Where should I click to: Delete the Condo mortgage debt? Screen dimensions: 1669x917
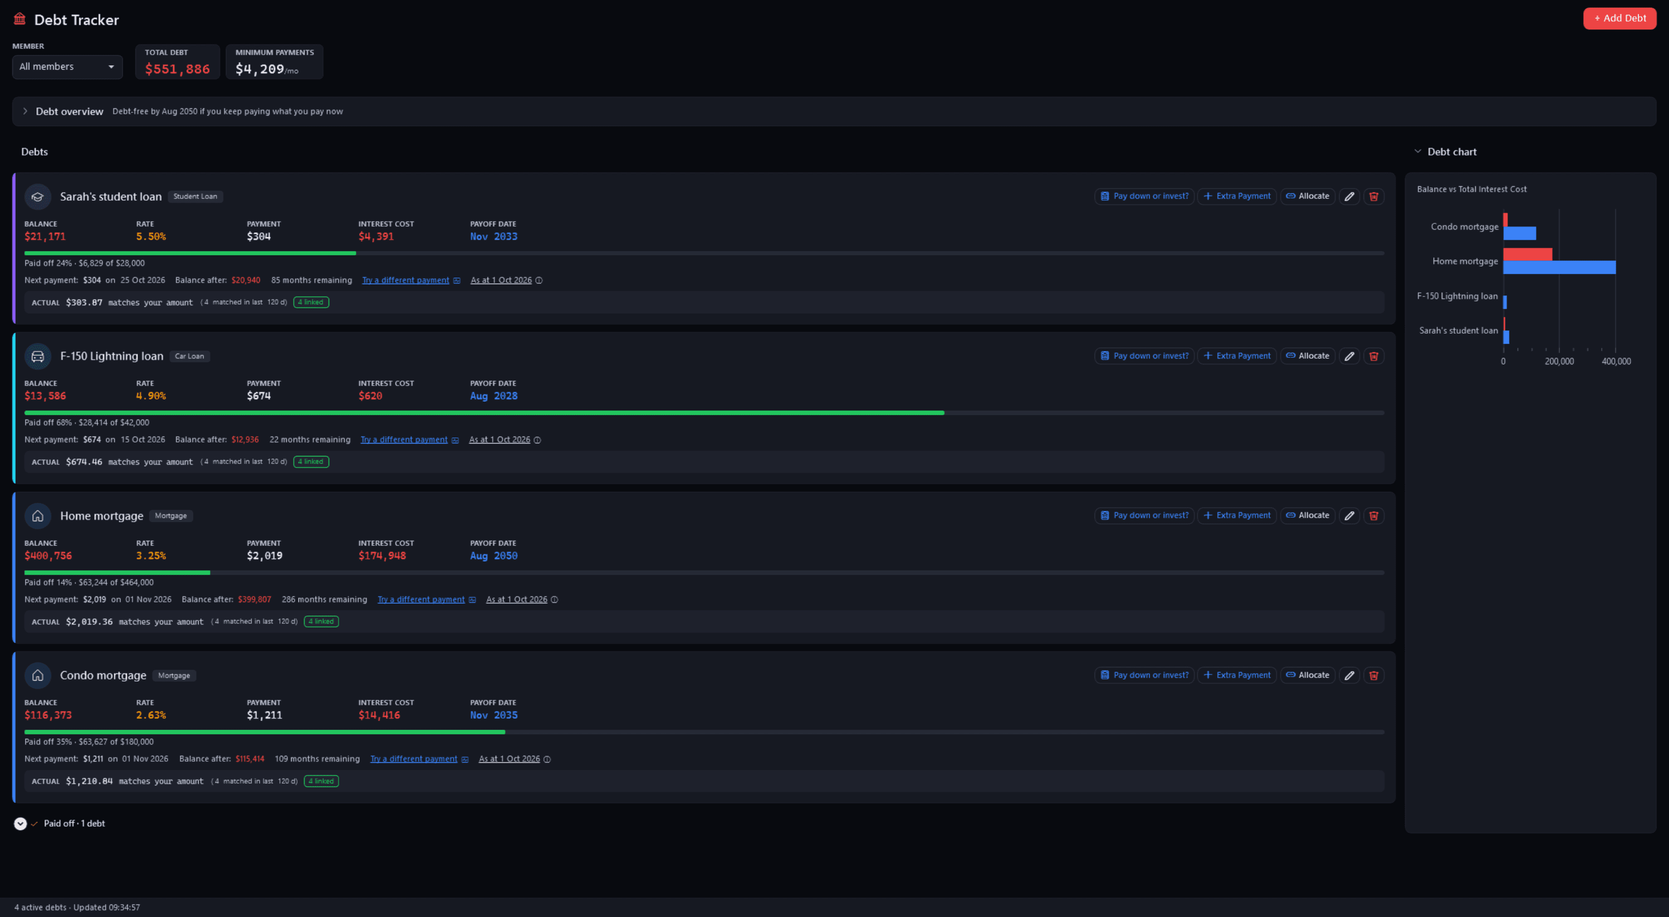1373,675
